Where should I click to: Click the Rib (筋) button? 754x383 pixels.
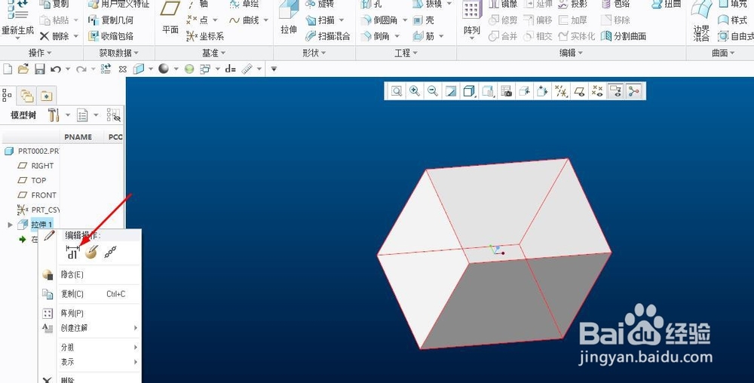[424, 36]
